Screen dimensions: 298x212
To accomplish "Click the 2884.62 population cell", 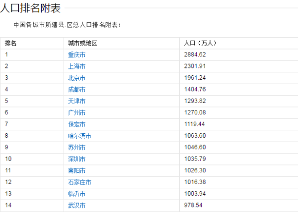I will pos(195,54).
